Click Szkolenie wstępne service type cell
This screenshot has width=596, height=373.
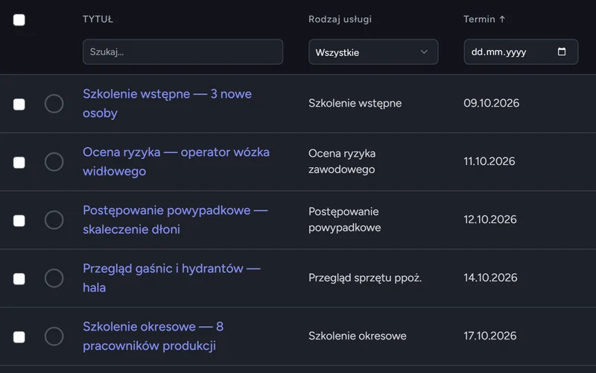355,103
